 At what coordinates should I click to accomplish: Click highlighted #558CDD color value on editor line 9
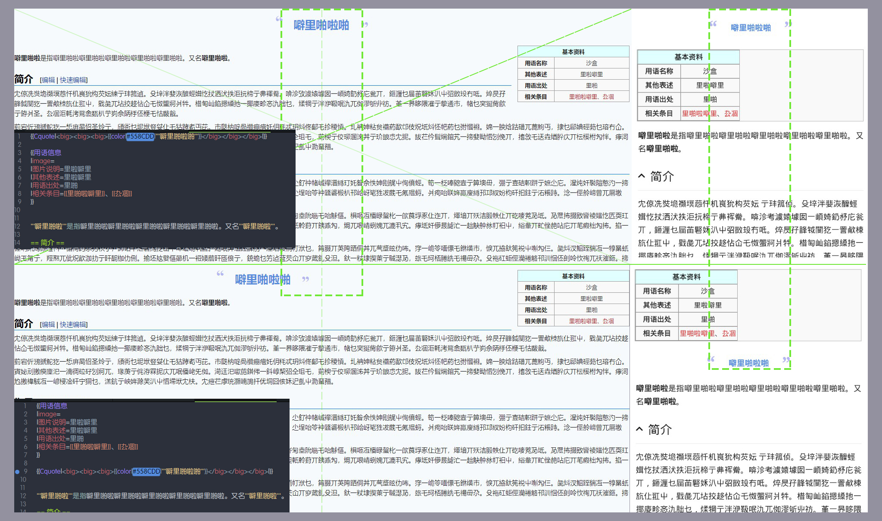(146, 471)
